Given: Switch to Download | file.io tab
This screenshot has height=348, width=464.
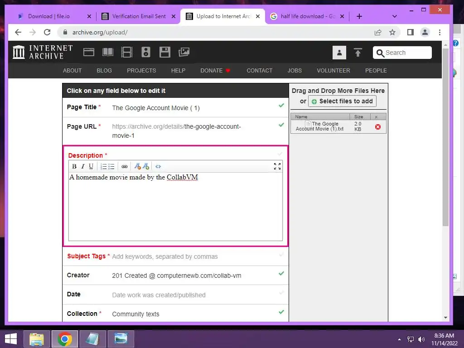Looking at the screenshot, I should (x=49, y=16).
